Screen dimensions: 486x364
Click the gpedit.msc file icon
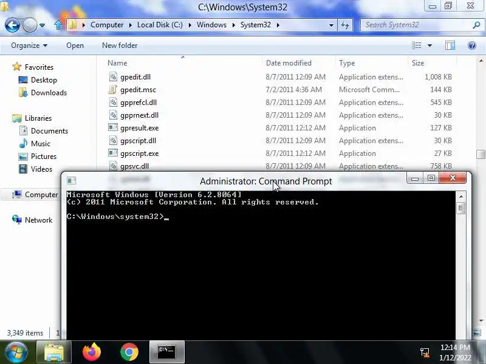pyautogui.click(x=113, y=89)
